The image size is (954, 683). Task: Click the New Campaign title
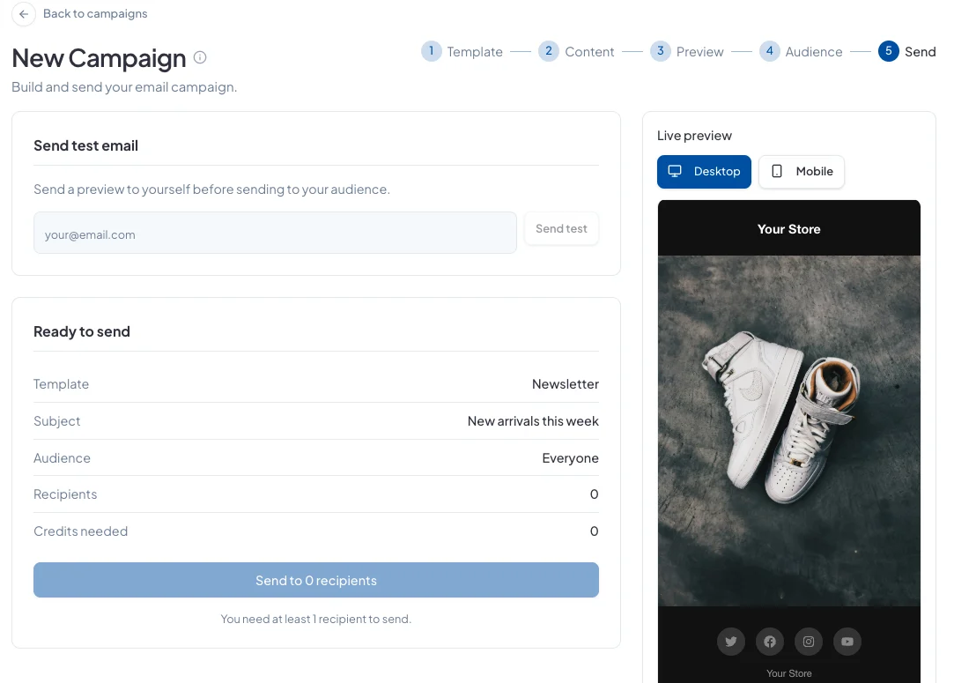99,58
